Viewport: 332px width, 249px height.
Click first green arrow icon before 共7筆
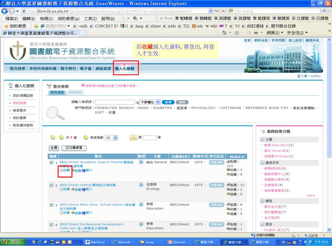tap(53, 137)
